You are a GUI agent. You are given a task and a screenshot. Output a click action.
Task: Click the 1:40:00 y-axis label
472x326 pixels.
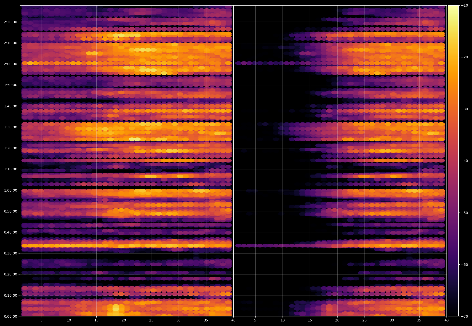click(11, 106)
